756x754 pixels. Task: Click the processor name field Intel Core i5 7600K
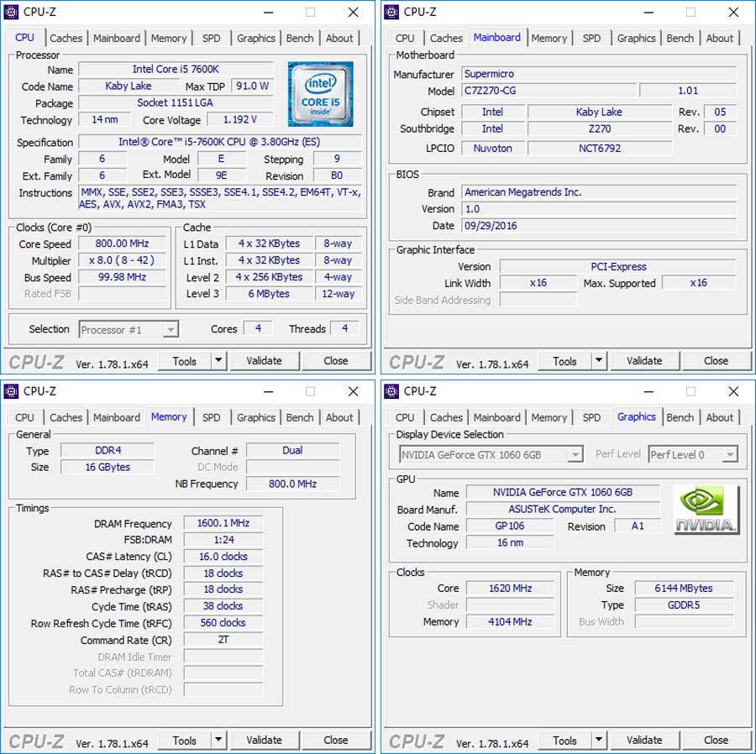(x=176, y=70)
